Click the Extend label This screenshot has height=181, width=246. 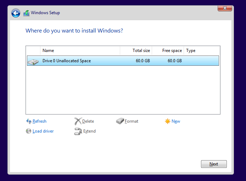click(89, 131)
